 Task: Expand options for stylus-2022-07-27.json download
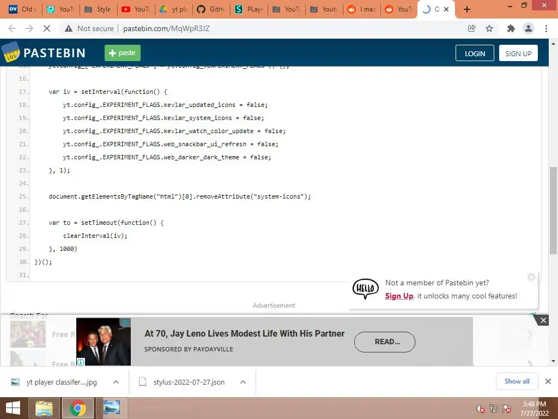coord(243,382)
